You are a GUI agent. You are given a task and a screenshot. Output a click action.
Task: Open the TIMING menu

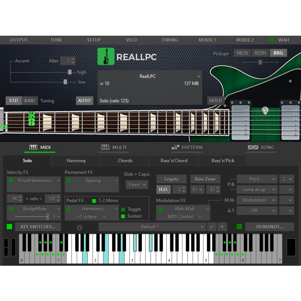coord(170,40)
